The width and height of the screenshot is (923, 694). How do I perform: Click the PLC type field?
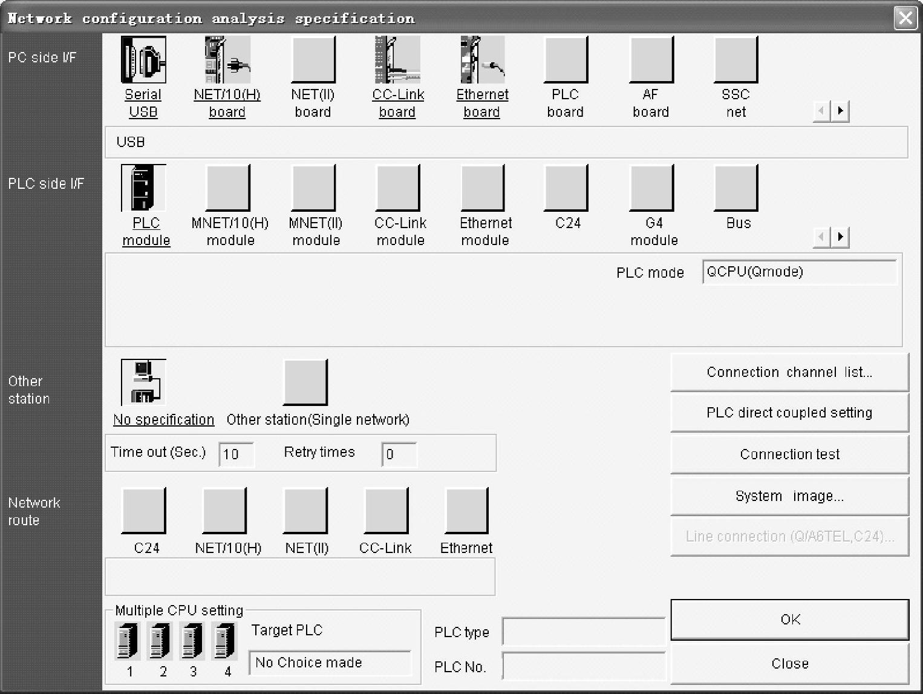584,632
